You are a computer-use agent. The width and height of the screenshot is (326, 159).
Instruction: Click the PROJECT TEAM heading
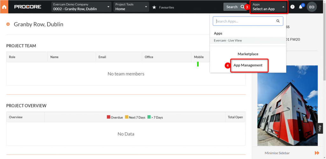click(x=21, y=46)
